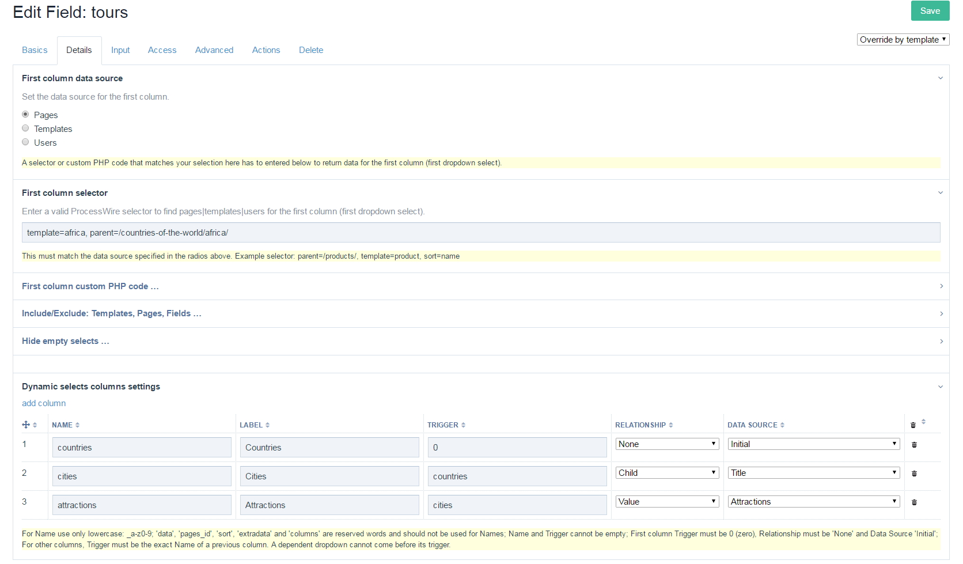
Task: Click the Save button
Action: [930, 11]
